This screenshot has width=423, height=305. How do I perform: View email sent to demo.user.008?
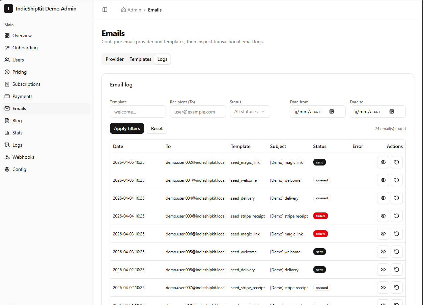(383, 270)
